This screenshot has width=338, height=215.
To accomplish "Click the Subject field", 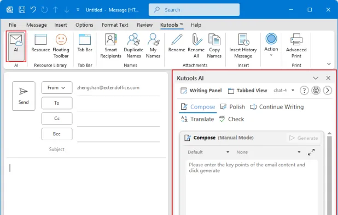I will click(x=118, y=150).
